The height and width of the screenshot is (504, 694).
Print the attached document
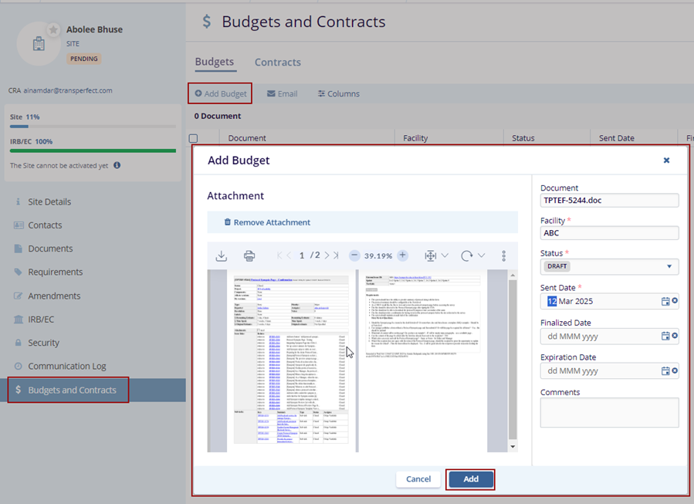tap(249, 255)
